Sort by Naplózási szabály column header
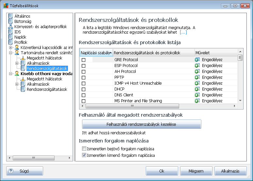Viewport: 253px width, 181px height. point(96,53)
